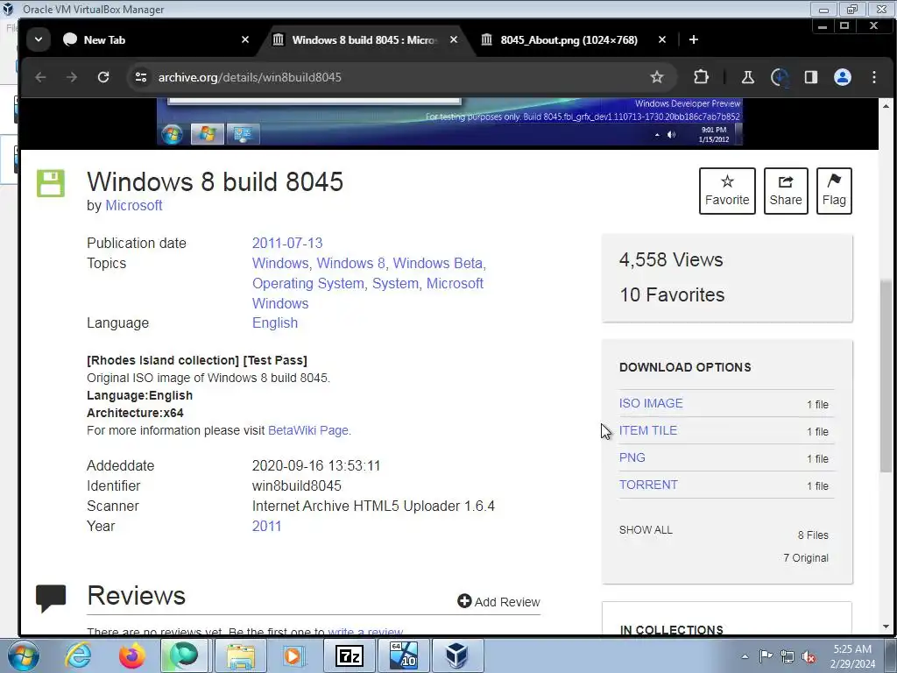Open the Chrome three-dot menu
897x673 pixels.
click(x=873, y=77)
